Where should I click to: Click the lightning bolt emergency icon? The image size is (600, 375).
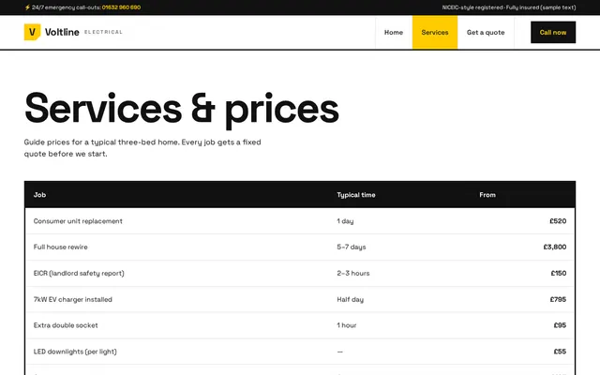click(27, 7)
